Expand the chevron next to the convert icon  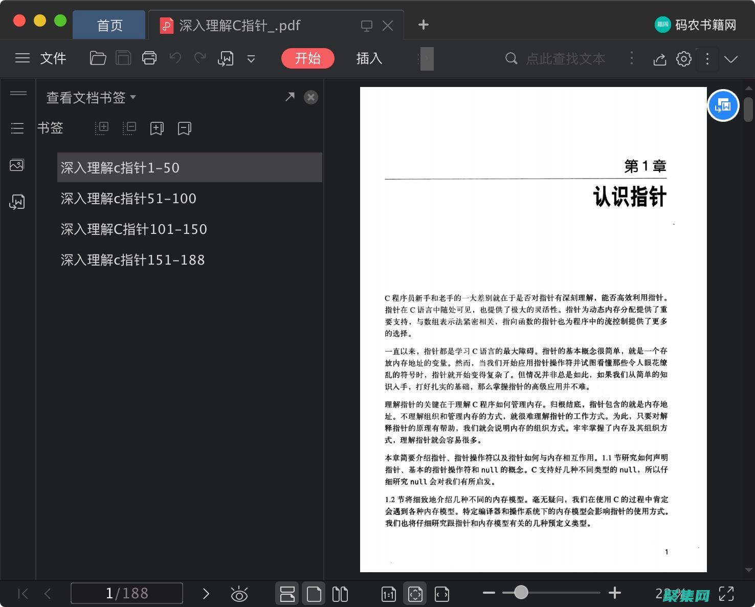coord(251,59)
